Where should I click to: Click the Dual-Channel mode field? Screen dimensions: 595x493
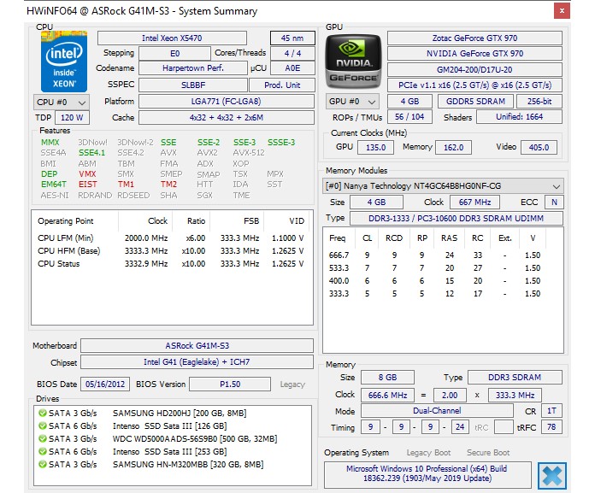point(437,411)
